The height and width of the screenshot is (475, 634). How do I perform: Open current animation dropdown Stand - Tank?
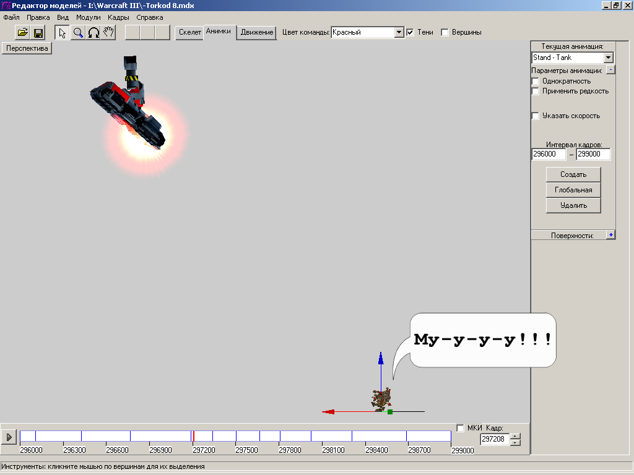click(609, 58)
